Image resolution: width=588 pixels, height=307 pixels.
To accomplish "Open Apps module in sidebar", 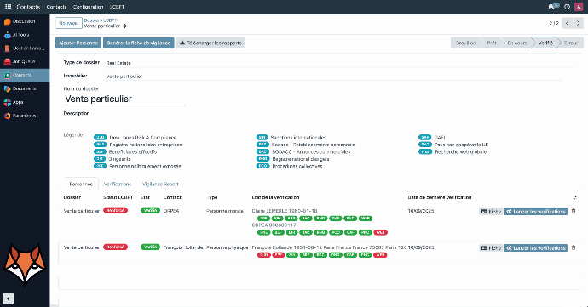I will (x=25, y=102).
